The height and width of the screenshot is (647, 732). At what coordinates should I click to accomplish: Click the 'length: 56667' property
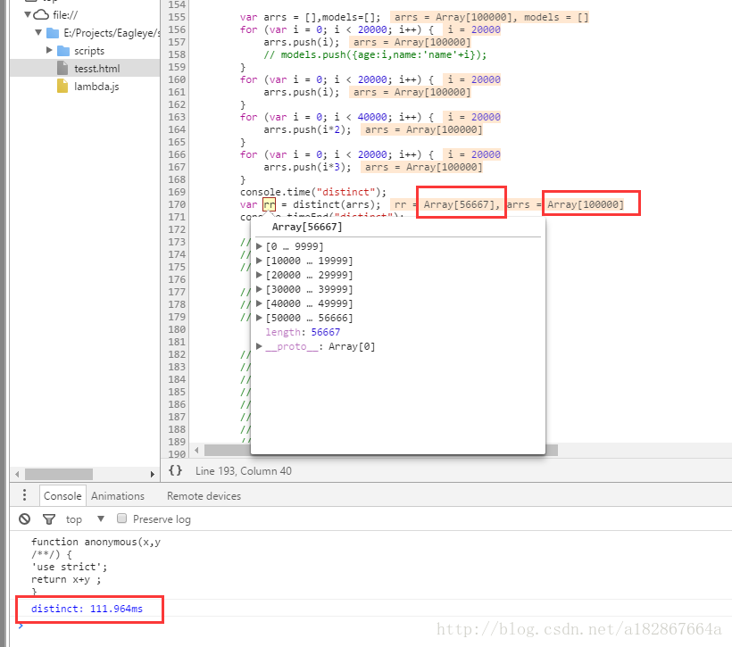coord(303,332)
